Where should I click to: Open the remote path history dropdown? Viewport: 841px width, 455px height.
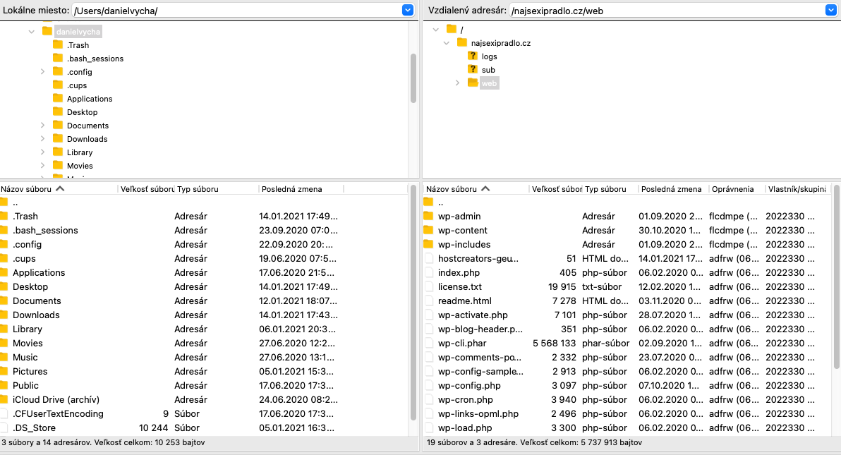coord(831,10)
